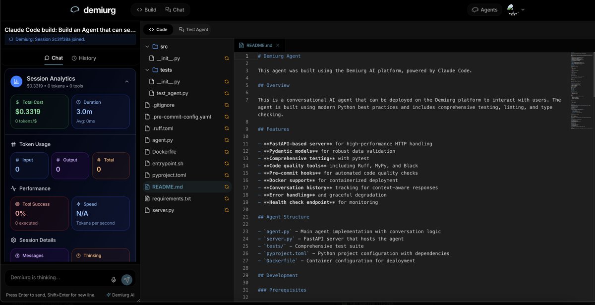Image resolution: width=595 pixels, height=305 pixels.
Task: Switch to the Code tab
Action: 158,29
